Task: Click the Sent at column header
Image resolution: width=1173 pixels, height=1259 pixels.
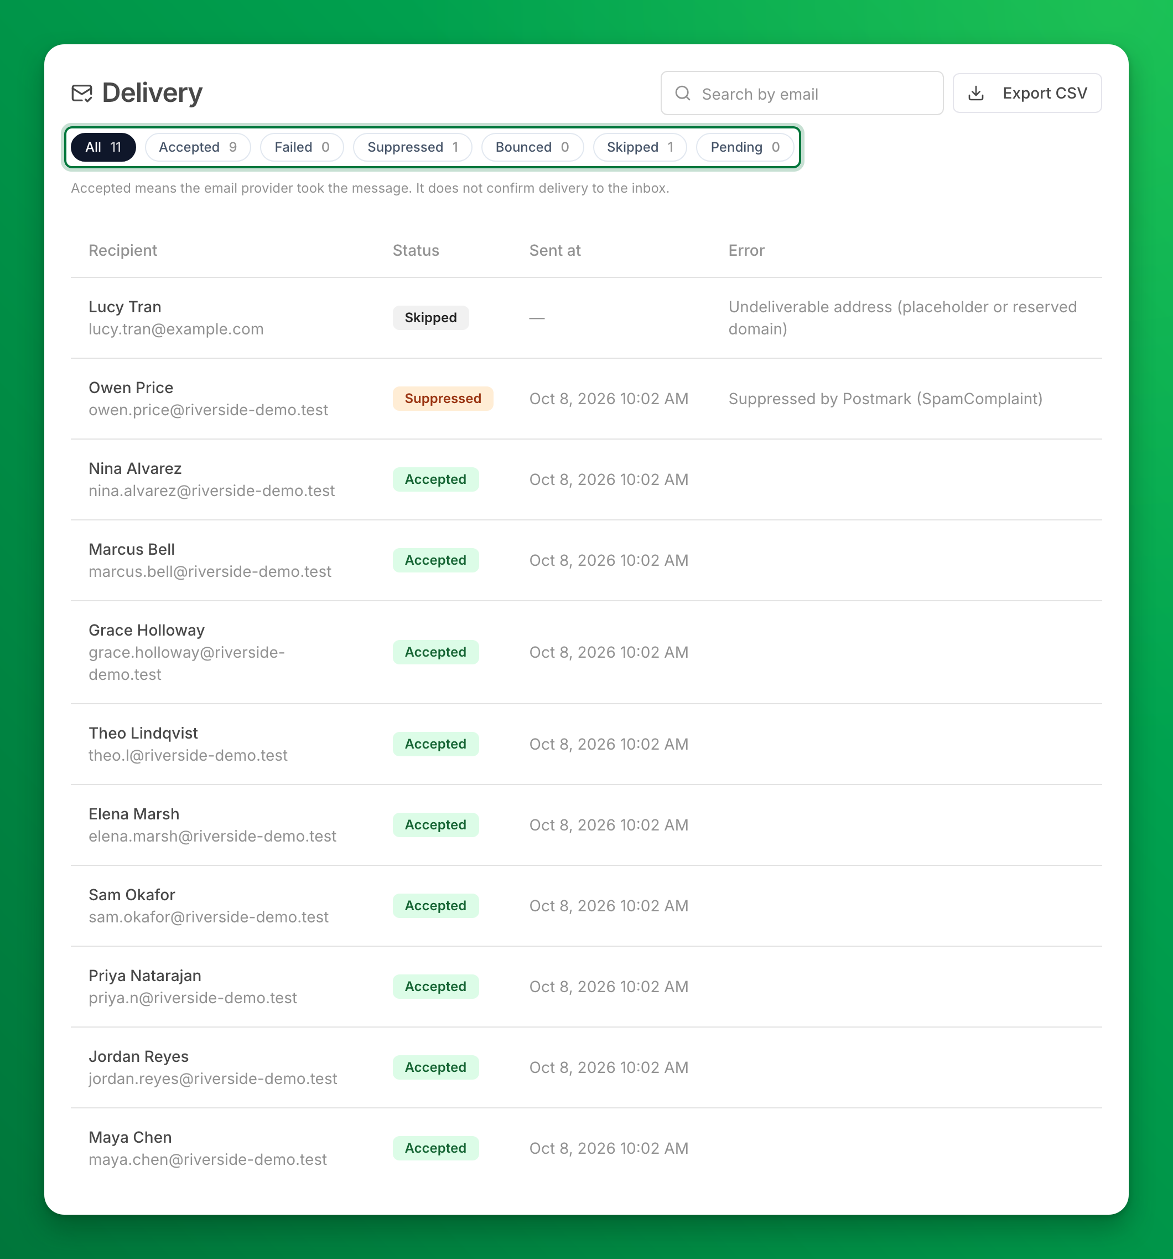Action: tap(555, 251)
